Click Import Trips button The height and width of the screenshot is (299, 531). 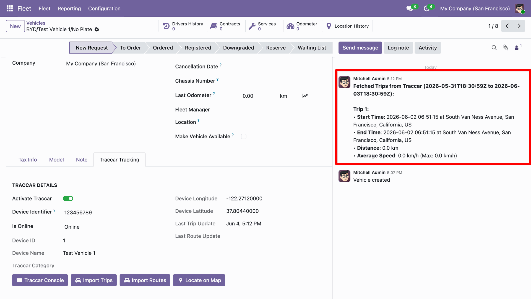94,280
